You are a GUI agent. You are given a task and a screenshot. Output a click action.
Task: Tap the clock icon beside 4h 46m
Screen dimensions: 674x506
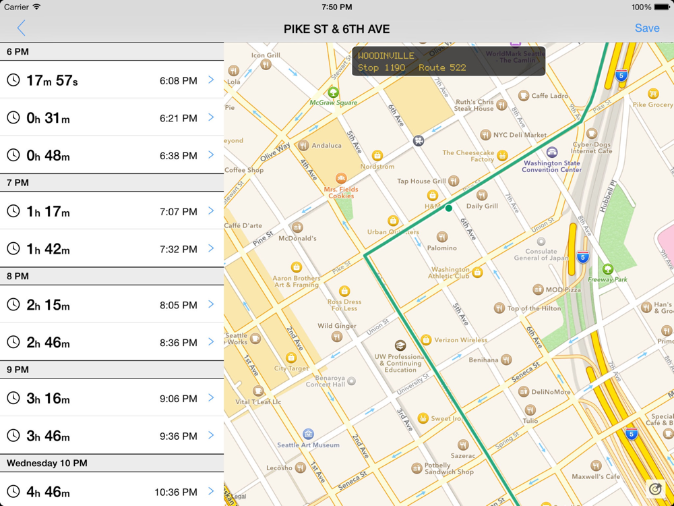click(x=13, y=491)
